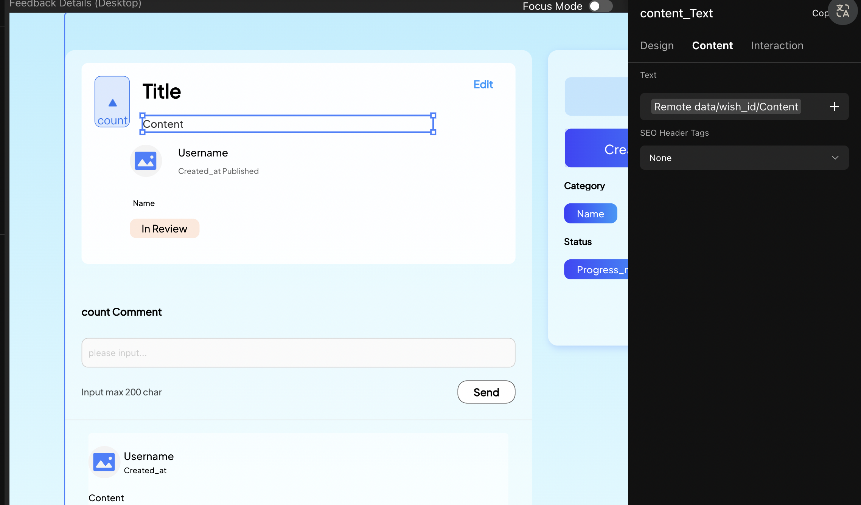Click the comment input field
The width and height of the screenshot is (861, 505).
[x=298, y=353]
